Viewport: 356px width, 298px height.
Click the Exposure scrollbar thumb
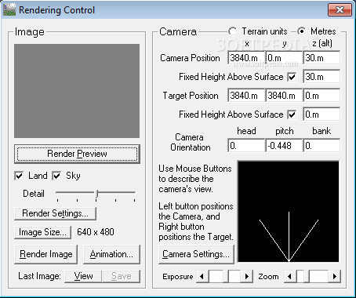click(225, 276)
